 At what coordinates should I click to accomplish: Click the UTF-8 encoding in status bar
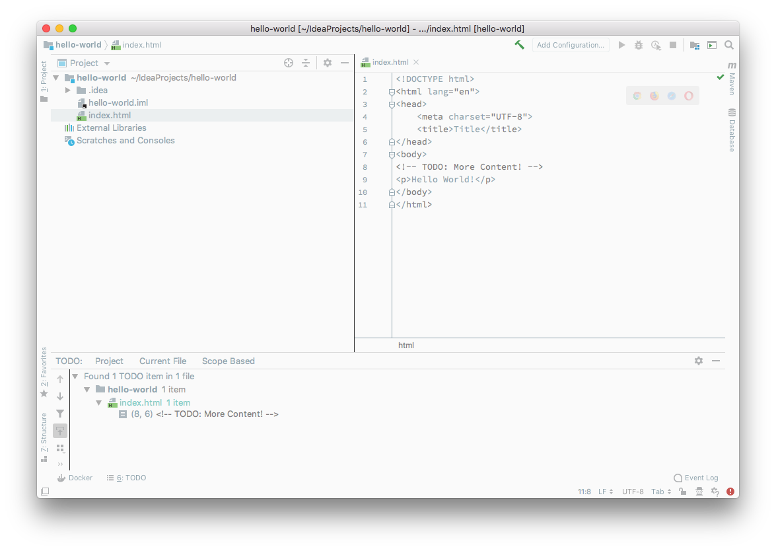[633, 492]
